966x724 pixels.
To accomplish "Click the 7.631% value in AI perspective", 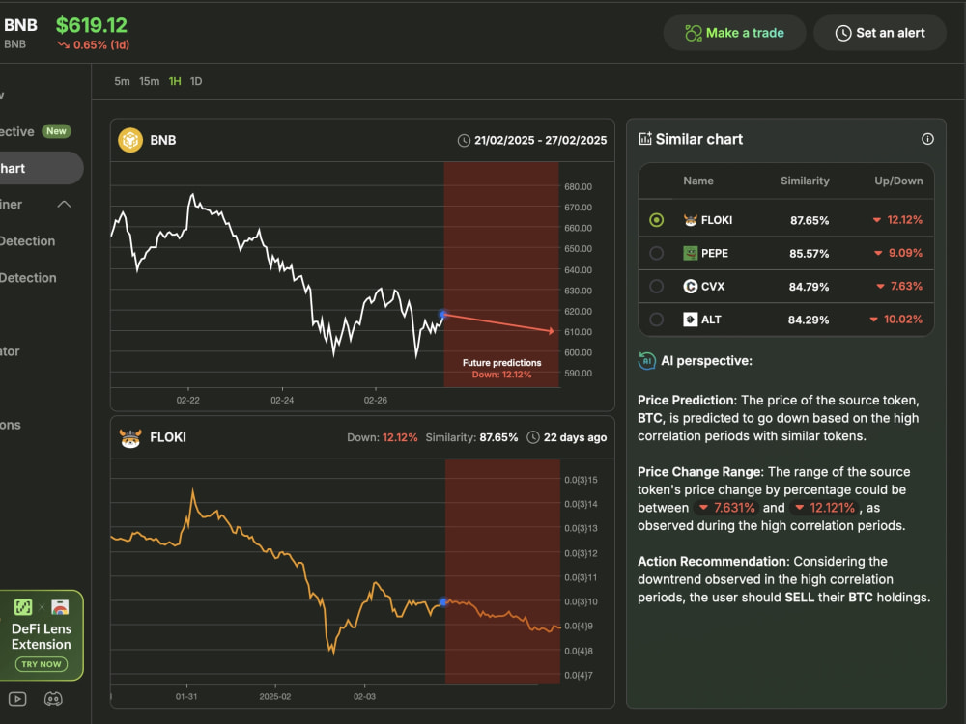I will 727,508.
